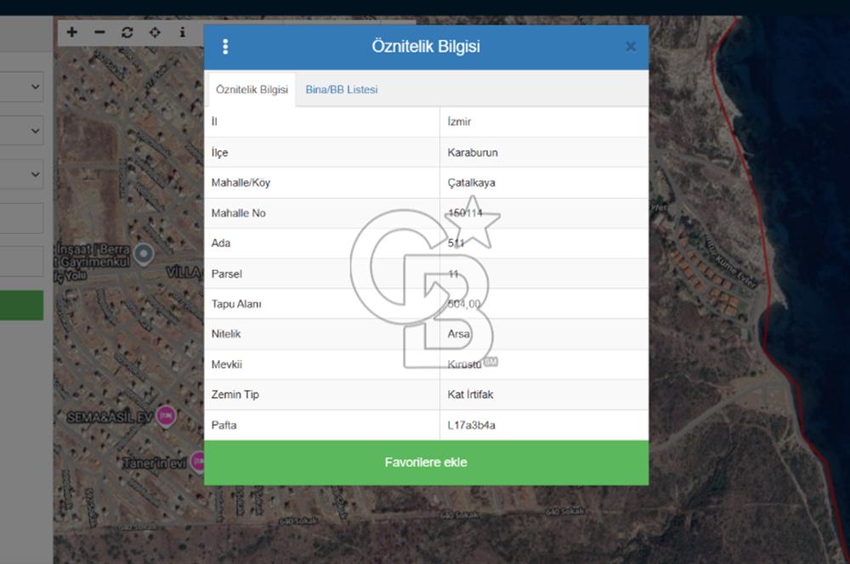Image resolution: width=850 pixels, height=564 pixels.
Task: Open the three-dot menu in dialog header
Action: (225, 47)
